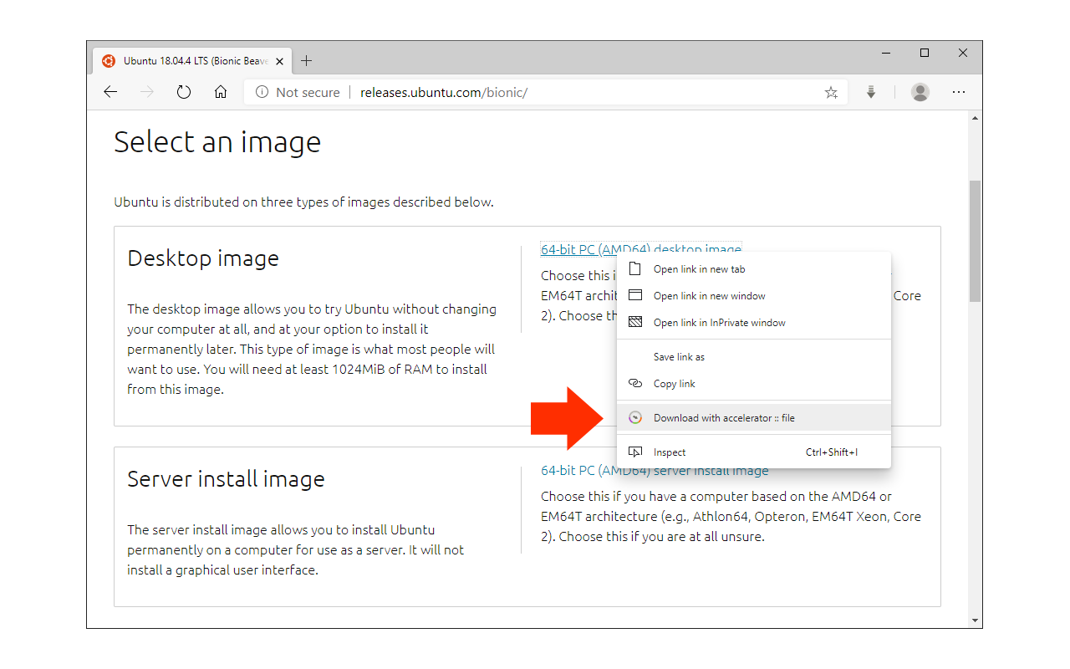
Task: Close the browser window
Action: tap(963, 53)
